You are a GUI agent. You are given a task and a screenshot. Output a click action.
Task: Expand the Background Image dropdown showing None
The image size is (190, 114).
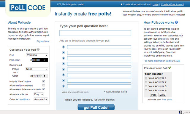coord(37,69)
